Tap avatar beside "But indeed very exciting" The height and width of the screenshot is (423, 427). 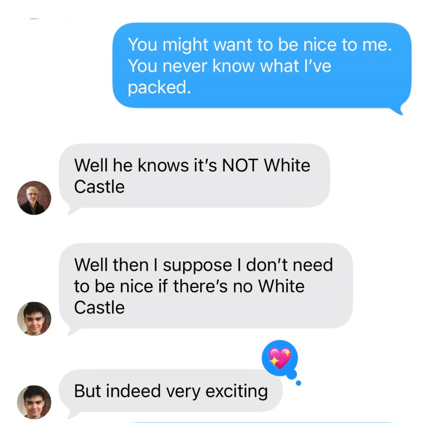(x=34, y=402)
